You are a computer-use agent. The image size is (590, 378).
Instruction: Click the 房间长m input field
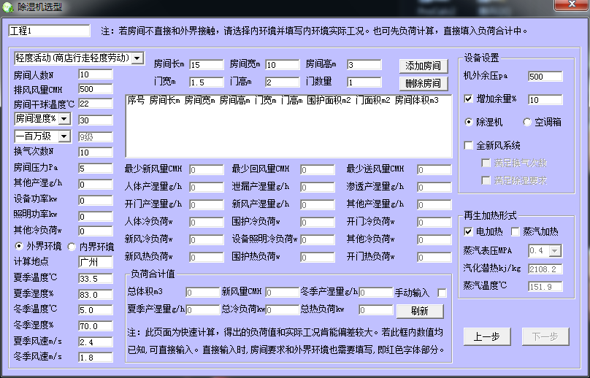pos(207,65)
